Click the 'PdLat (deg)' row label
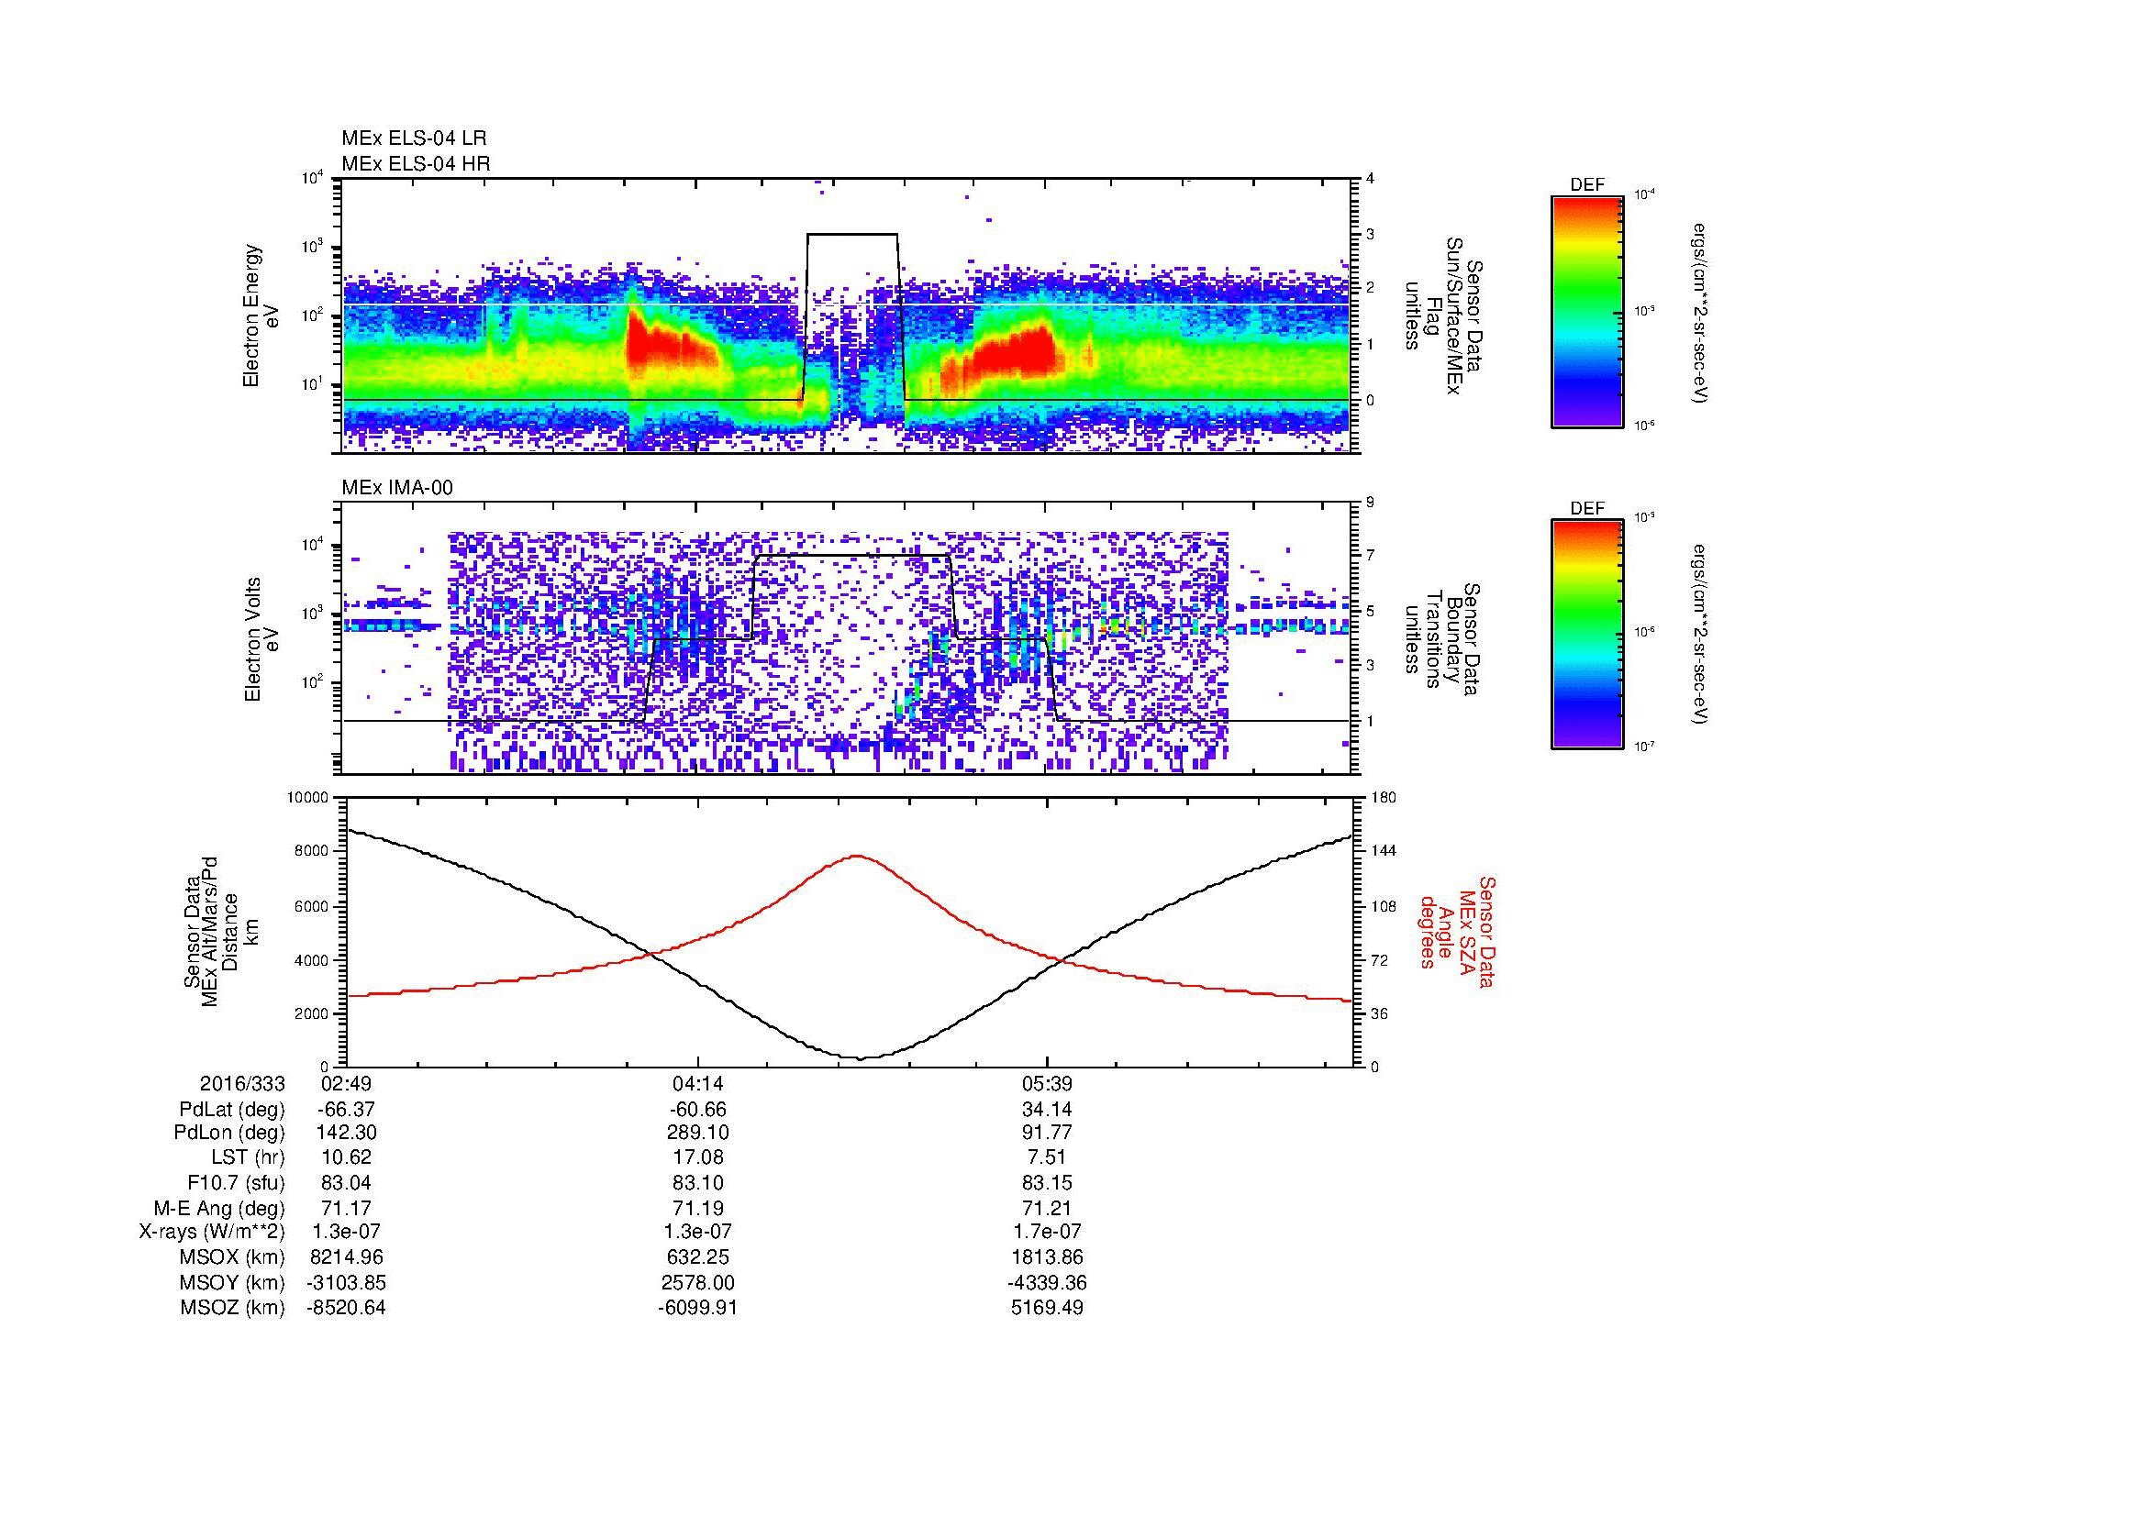The image size is (2146, 1516). coord(232,1110)
